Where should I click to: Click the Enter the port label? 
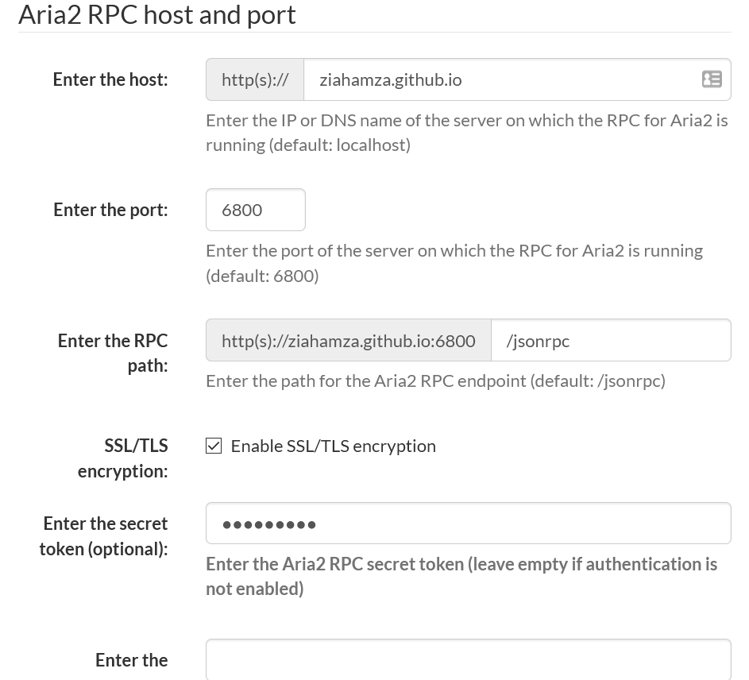click(110, 209)
